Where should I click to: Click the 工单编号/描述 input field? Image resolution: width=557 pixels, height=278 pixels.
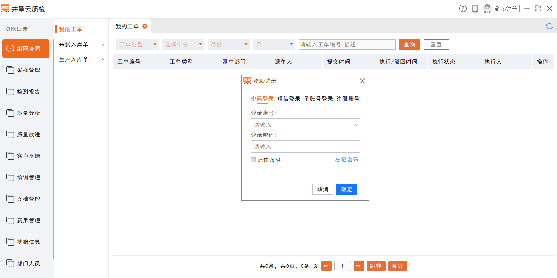346,44
